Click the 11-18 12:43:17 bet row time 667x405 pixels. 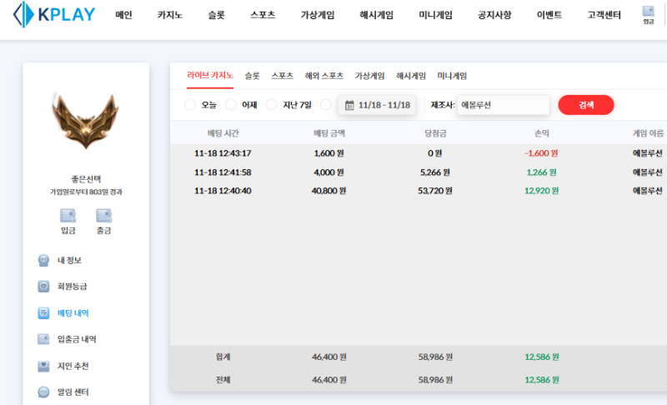pos(223,153)
